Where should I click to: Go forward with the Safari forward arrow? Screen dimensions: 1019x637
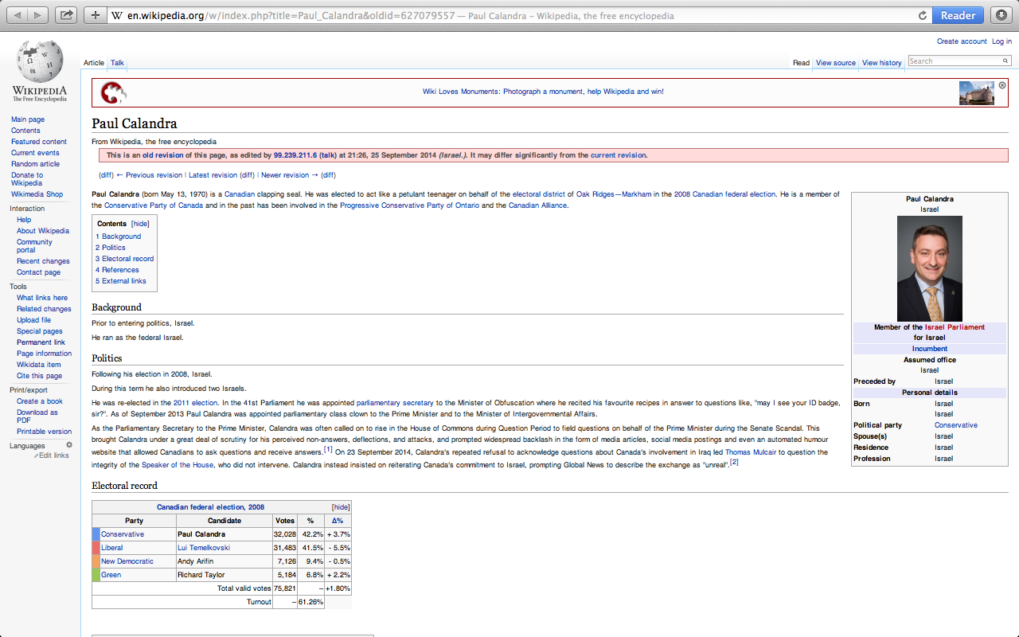pyautogui.click(x=38, y=15)
